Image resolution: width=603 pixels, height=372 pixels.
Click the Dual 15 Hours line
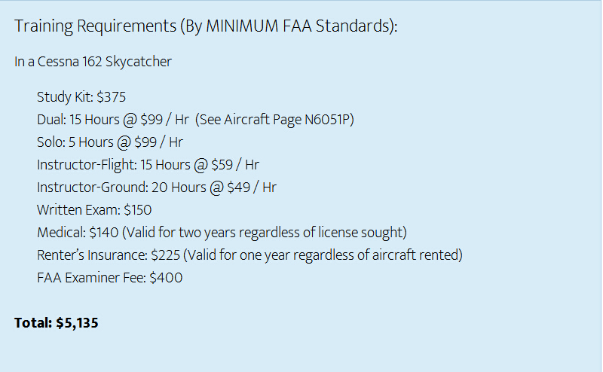click(x=195, y=120)
